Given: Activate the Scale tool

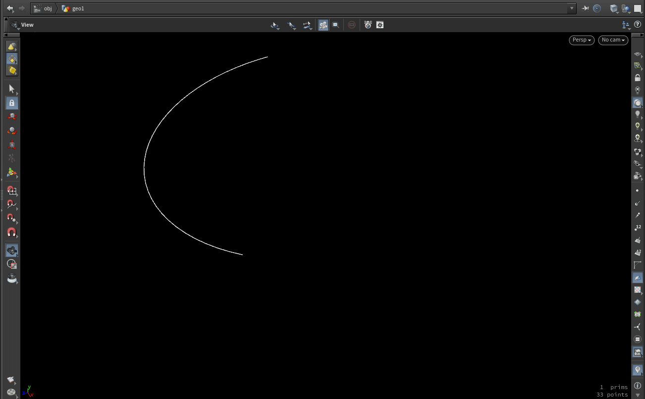Looking at the screenshot, I should click(12, 145).
